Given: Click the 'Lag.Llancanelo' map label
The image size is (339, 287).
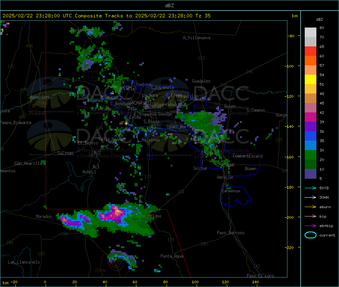Looking at the screenshot, I should (24, 262).
